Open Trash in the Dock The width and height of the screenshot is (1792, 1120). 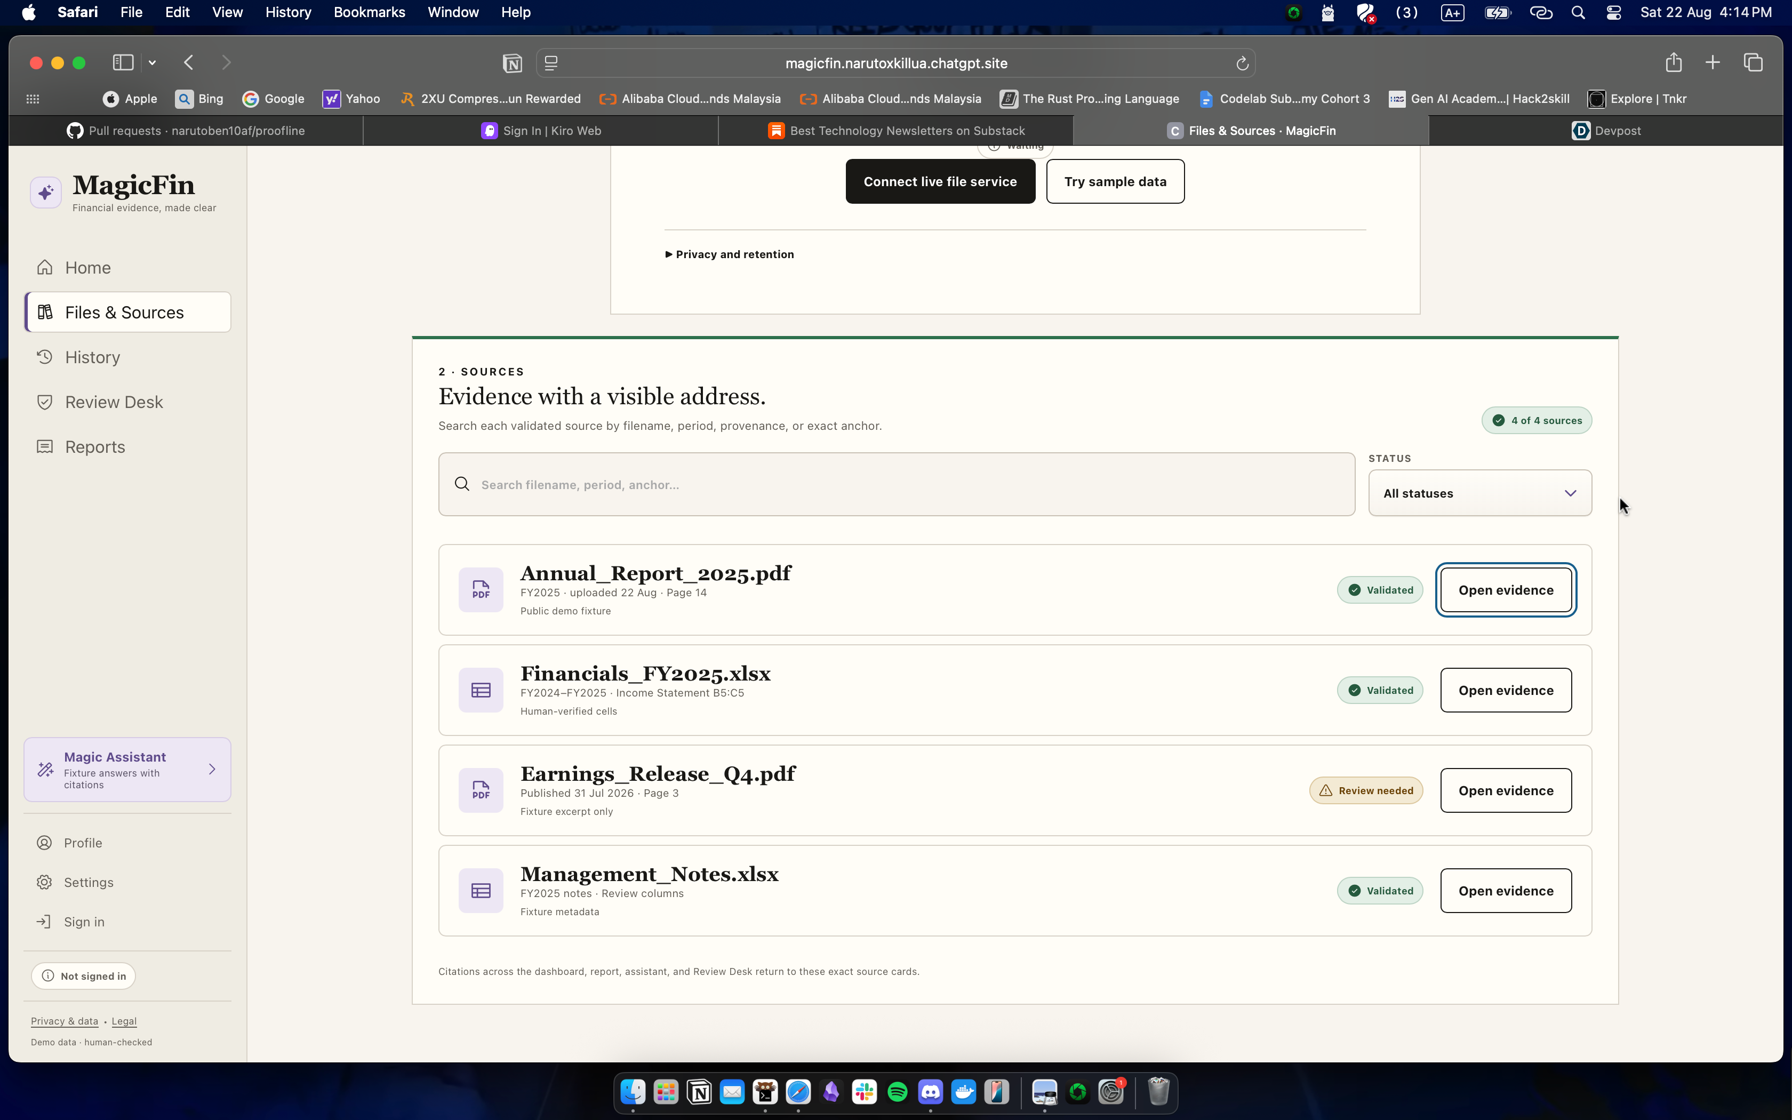click(1158, 1092)
